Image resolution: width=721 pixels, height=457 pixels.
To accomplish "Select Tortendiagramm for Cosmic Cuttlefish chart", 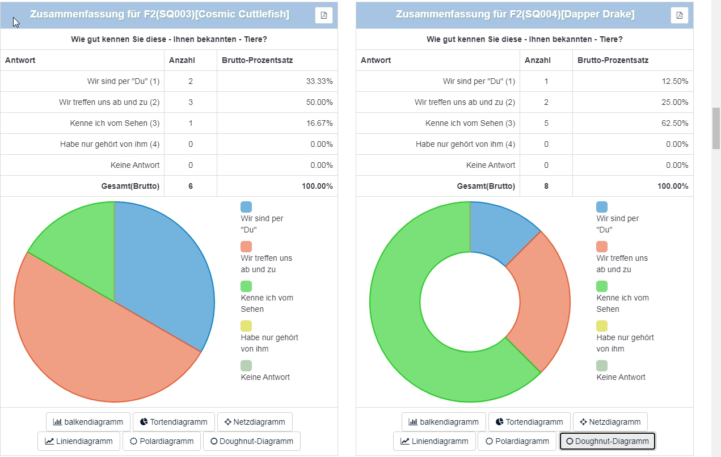I will pos(174,422).
